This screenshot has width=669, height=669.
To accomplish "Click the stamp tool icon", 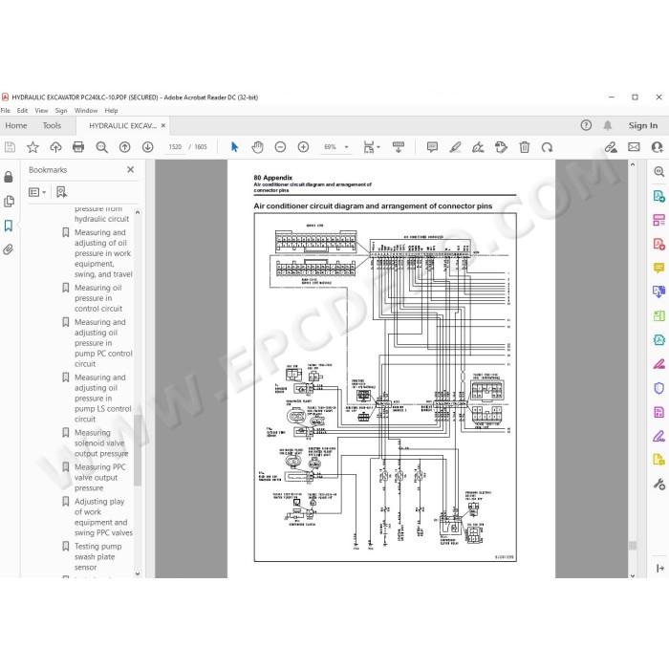I will [x=501, y=147].
